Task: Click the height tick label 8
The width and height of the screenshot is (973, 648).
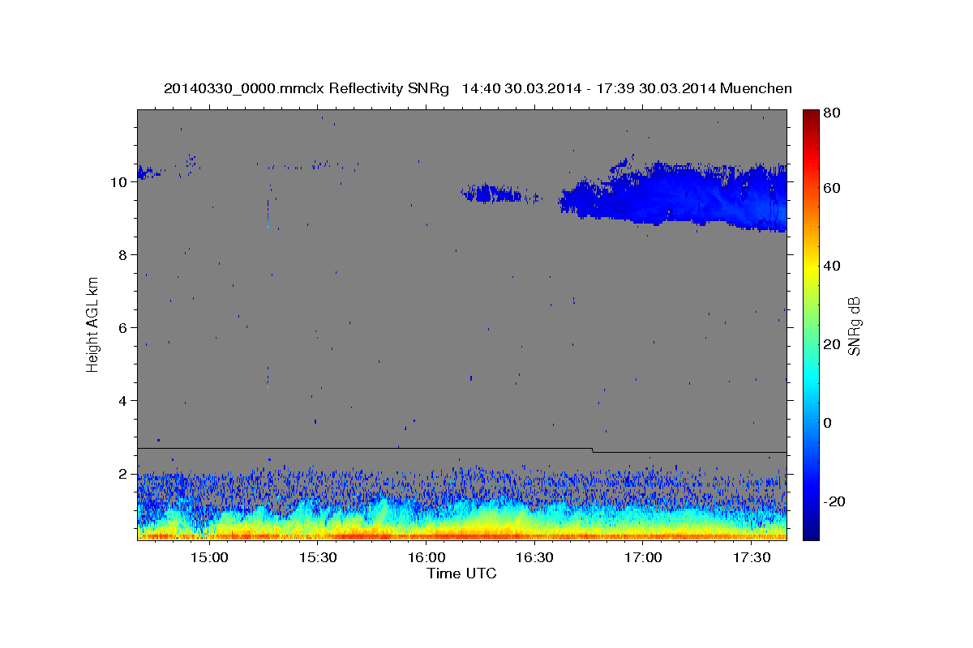Action: click(x=124, y=255)
